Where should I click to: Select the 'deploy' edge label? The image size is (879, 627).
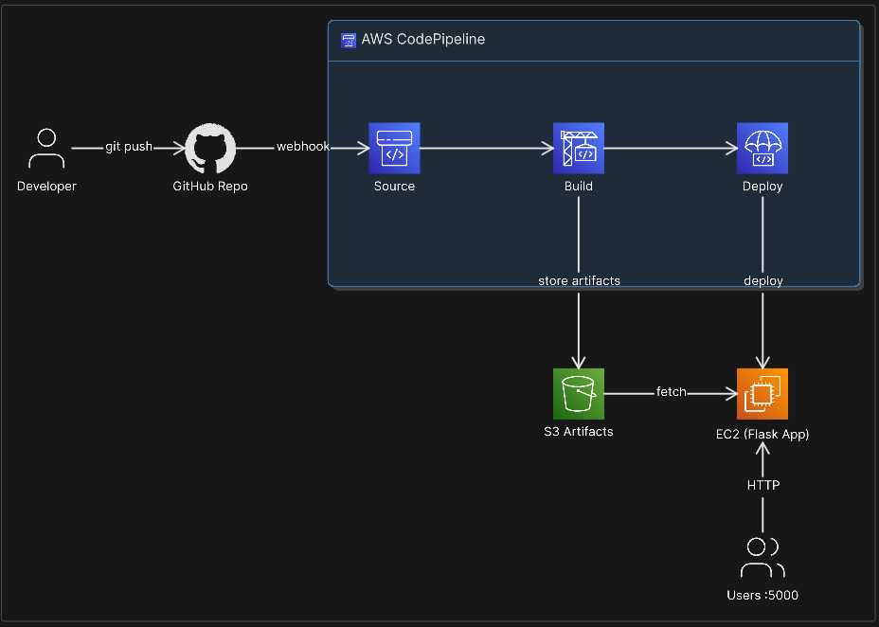tap(762, 280)
